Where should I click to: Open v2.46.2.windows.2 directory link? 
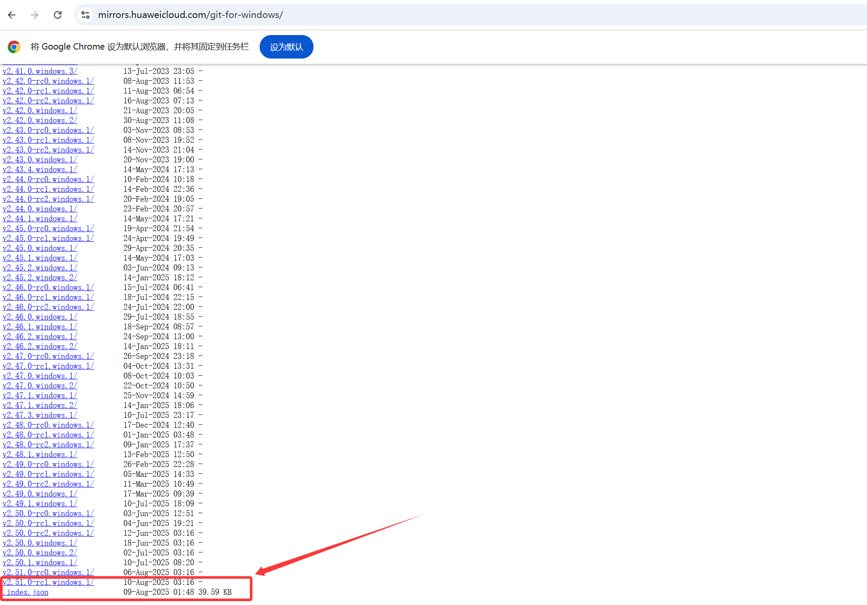pyautogui.click(x=40, y=346)
